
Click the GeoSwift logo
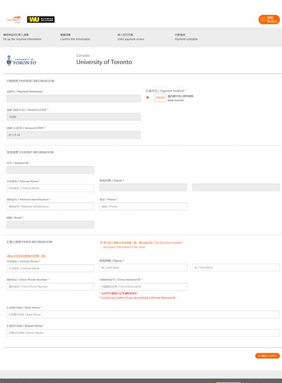click(14, 20)
